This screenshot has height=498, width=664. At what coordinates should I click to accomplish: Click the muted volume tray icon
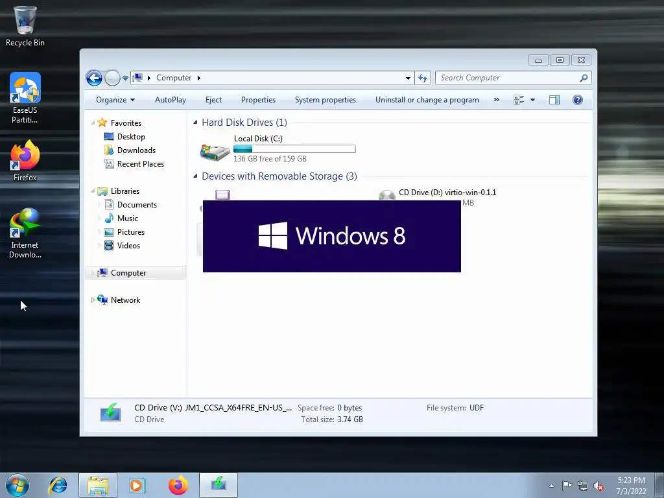(599, 486)
